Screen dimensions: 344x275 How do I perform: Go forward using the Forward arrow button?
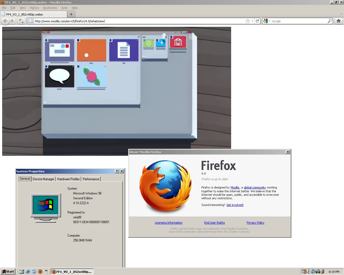pos(12,21)
